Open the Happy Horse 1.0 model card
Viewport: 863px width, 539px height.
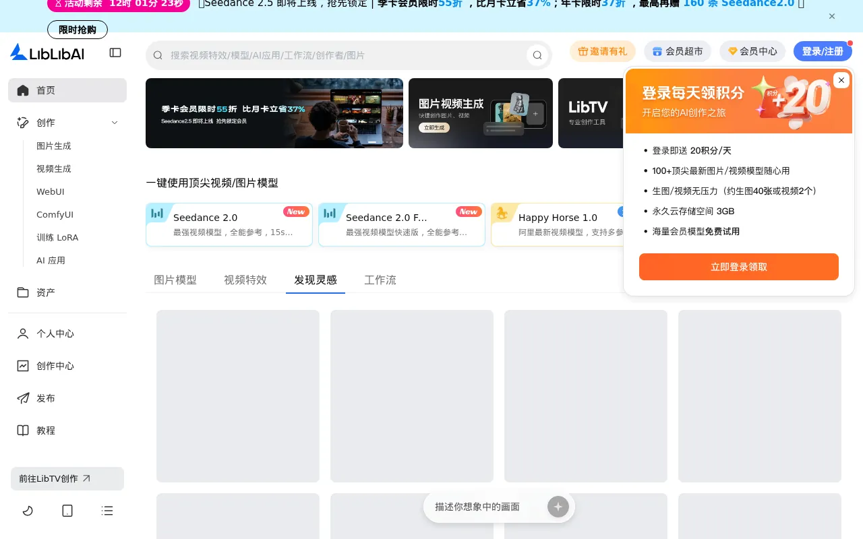click(557, 225)
